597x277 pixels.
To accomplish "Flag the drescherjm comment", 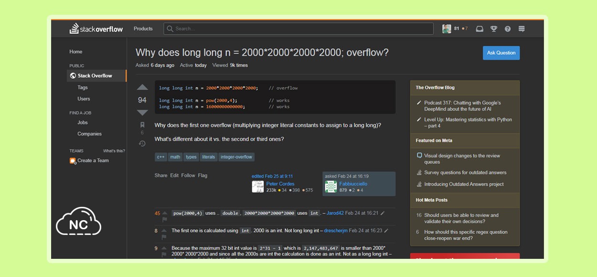I will coord(165,237).
